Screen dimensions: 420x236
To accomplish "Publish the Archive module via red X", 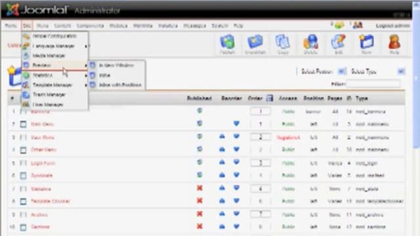I will tap(199, 214).
